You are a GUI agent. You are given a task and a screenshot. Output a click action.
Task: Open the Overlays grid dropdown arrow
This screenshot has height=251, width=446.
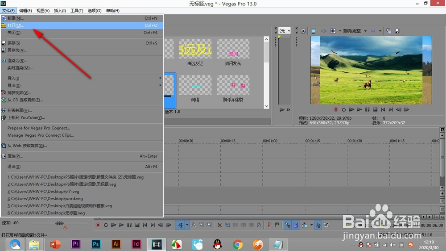[380, 31]
